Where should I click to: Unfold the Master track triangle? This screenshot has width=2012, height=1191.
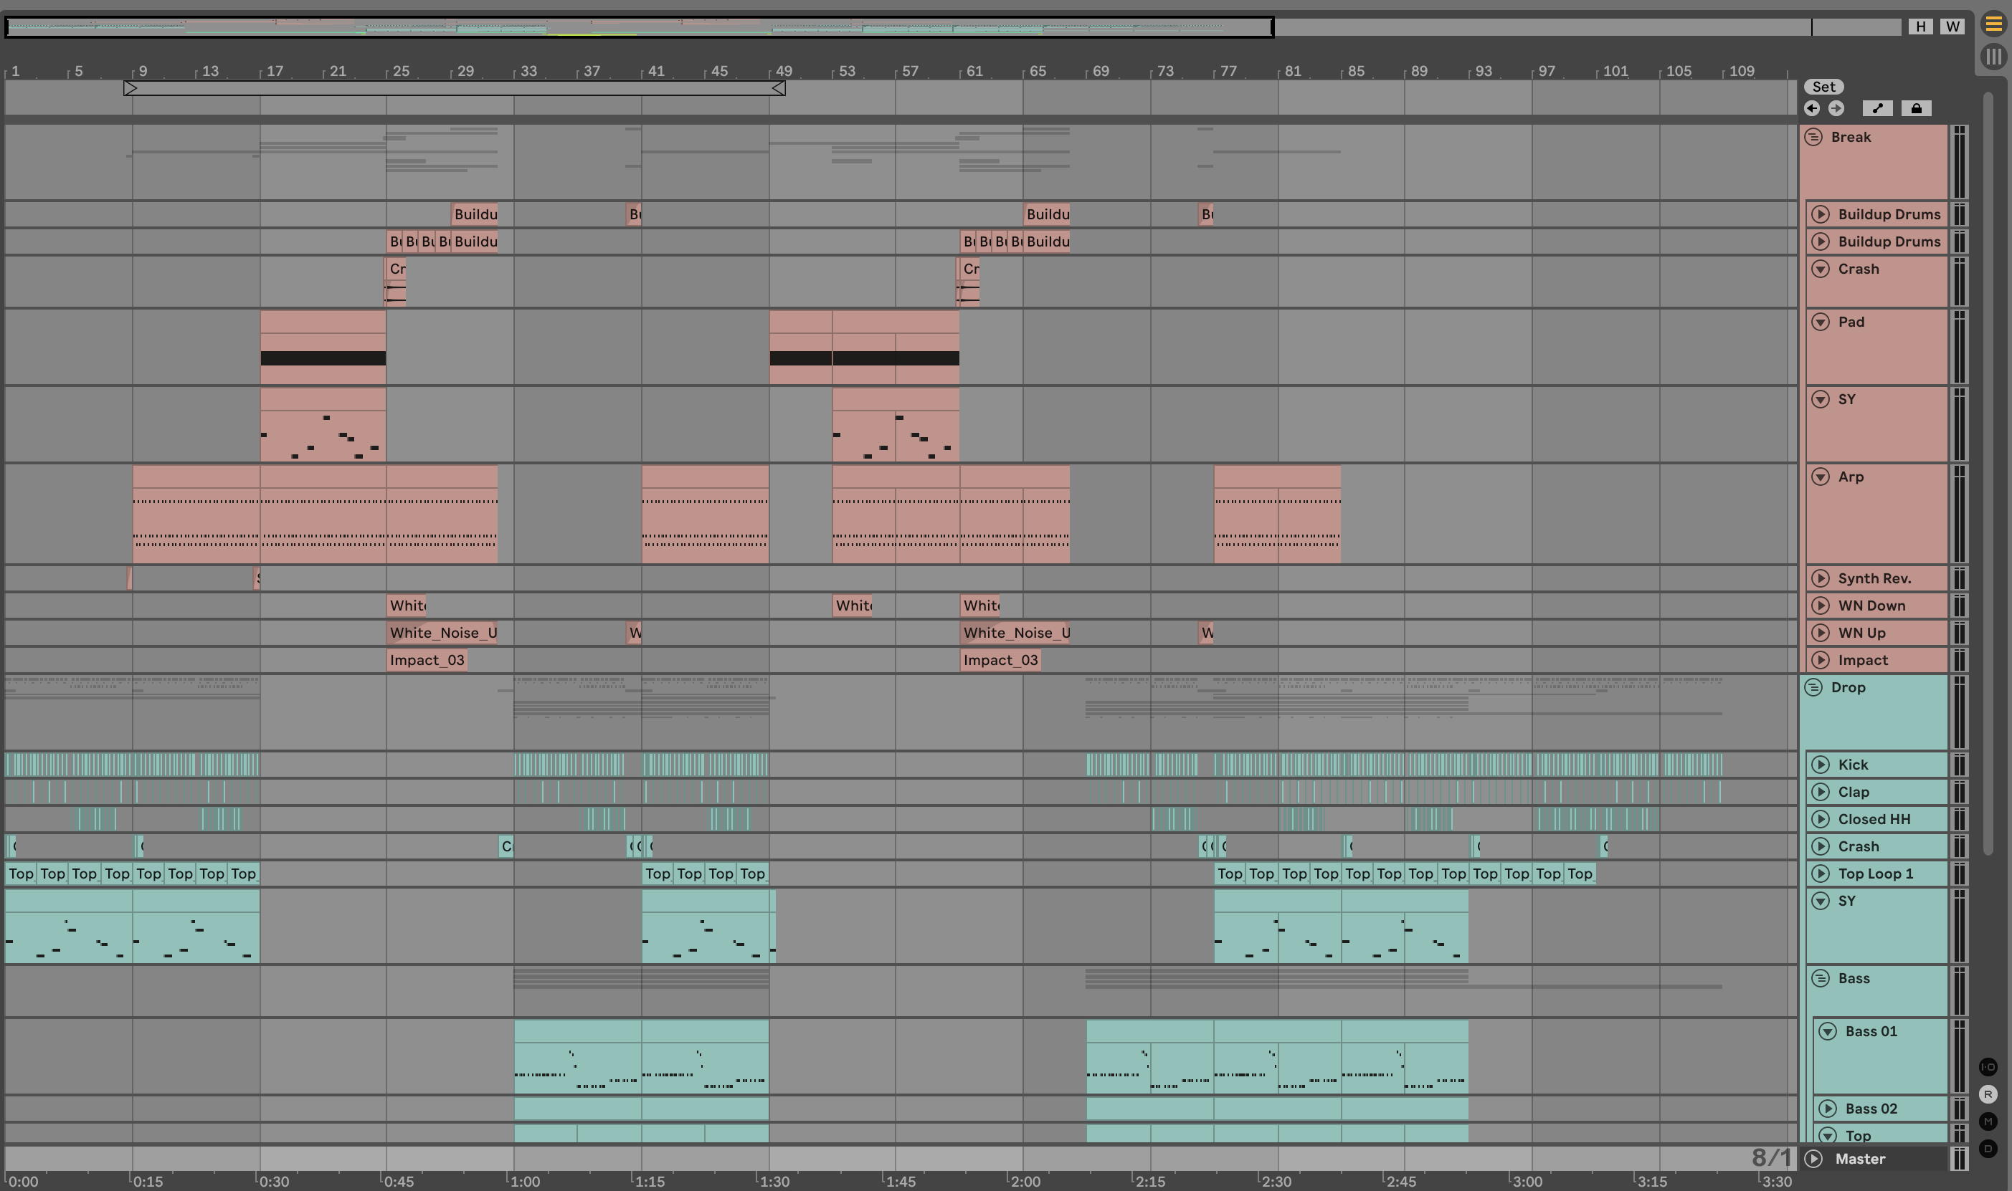(x=1813, y=1159)
